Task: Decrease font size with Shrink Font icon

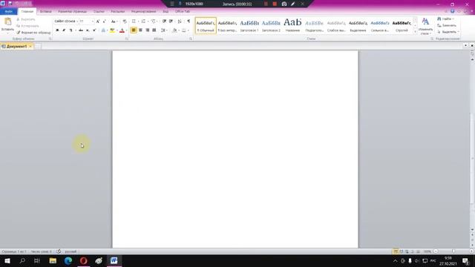Action: (104, 22)
